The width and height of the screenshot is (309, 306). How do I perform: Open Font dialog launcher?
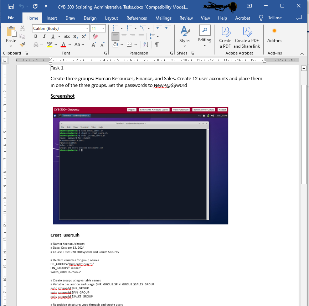(x=106, y=53)
